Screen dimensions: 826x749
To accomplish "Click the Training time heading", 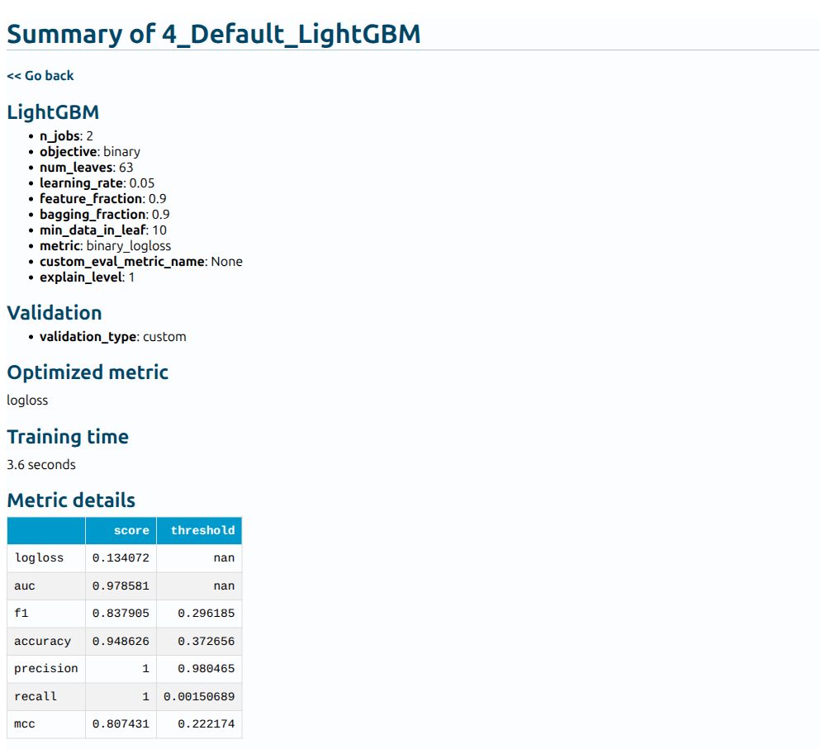I will click(68, 437).
